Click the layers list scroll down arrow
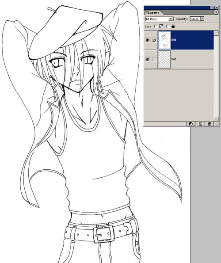Image resolution: width=221 pixels, height=263 pixels. tap(216, 118)
